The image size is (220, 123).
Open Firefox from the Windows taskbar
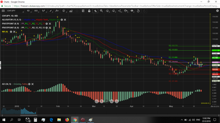(67, 120)
